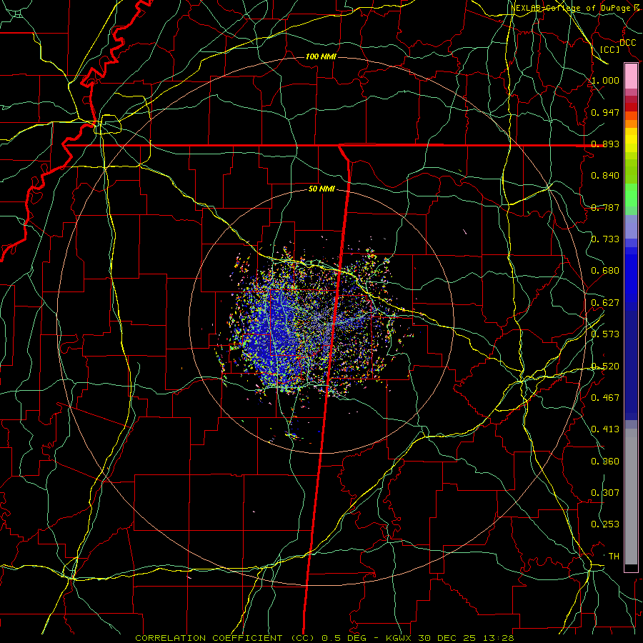Click the 50 NMI range ring label
The image size is (643, 643).
[321, 189]
